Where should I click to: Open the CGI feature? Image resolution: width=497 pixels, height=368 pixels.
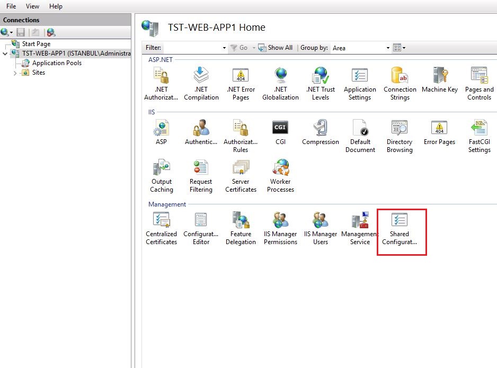coord(280,132)
